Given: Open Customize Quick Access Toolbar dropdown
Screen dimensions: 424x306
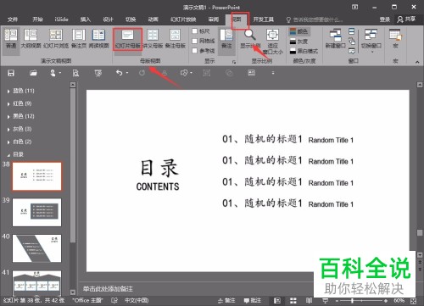Looking at the screenshot, I should [x=273, y=73].
